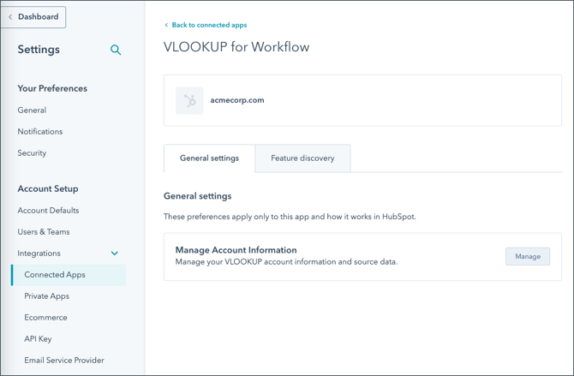Click the Your Preferences section heading
574x376 pixels.
(x=52, y=88)
